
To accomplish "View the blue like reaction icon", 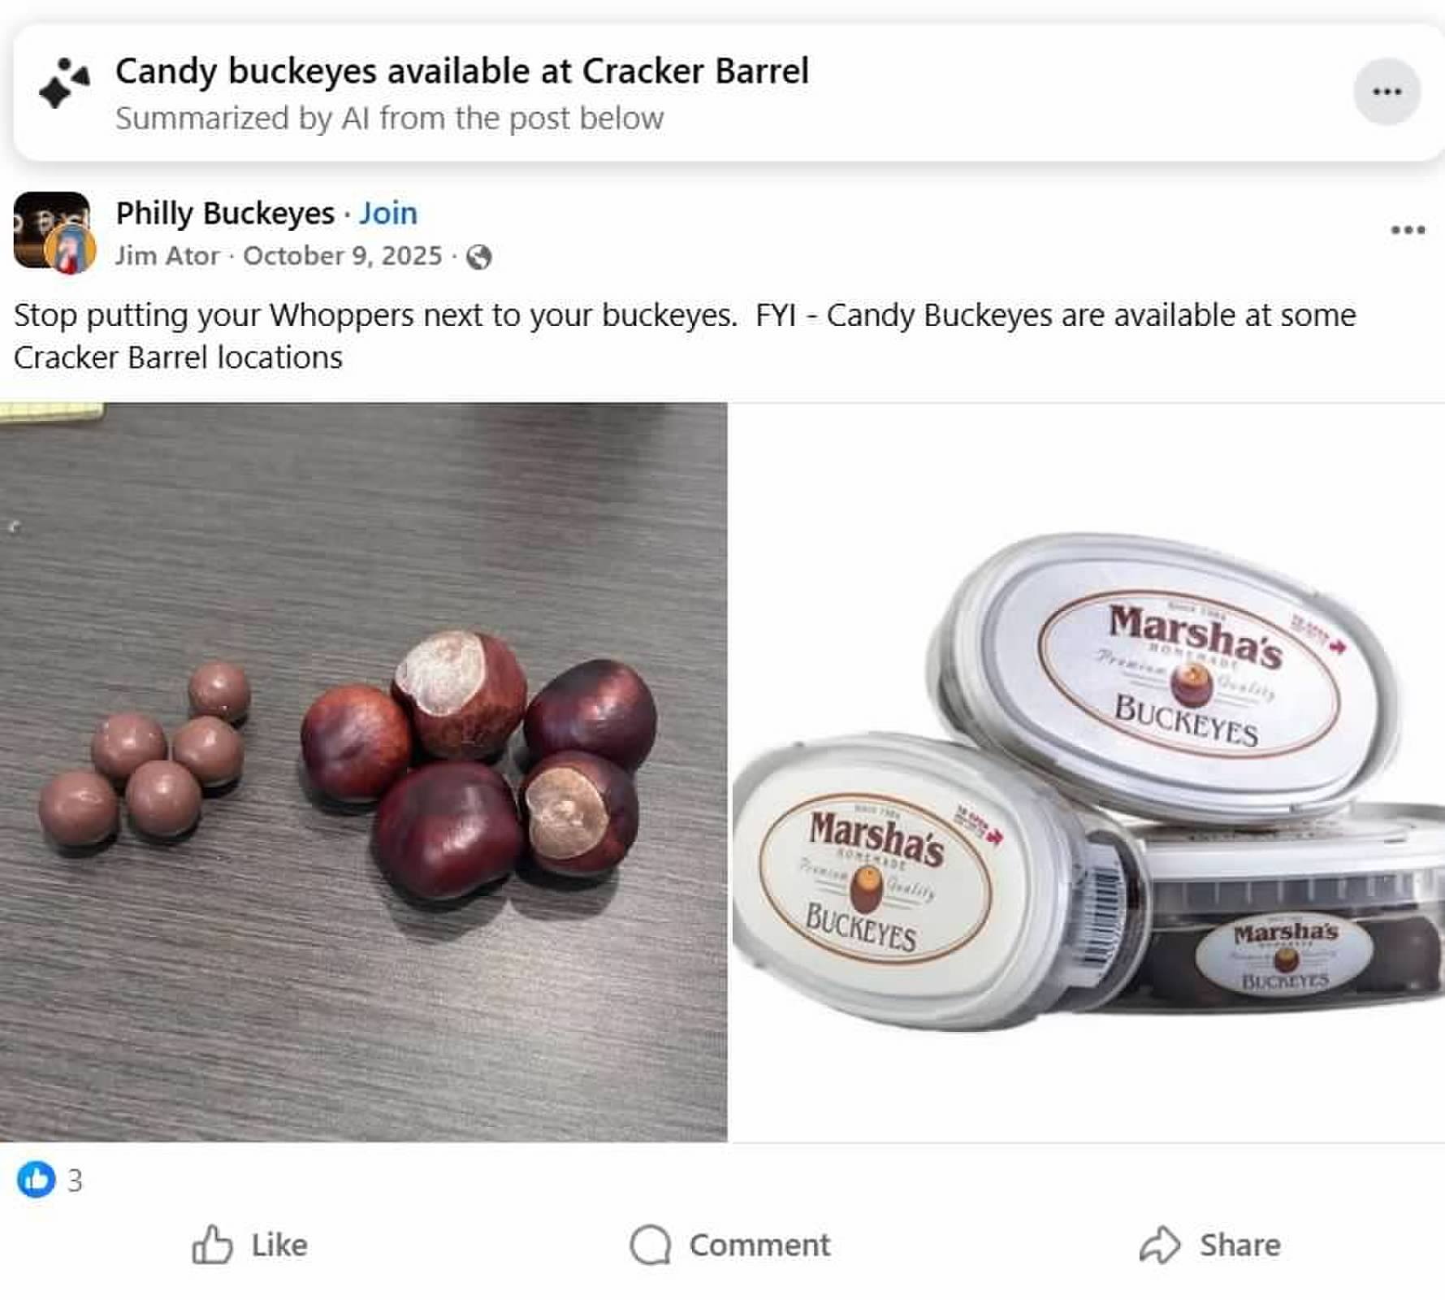I will point(36,1179).
